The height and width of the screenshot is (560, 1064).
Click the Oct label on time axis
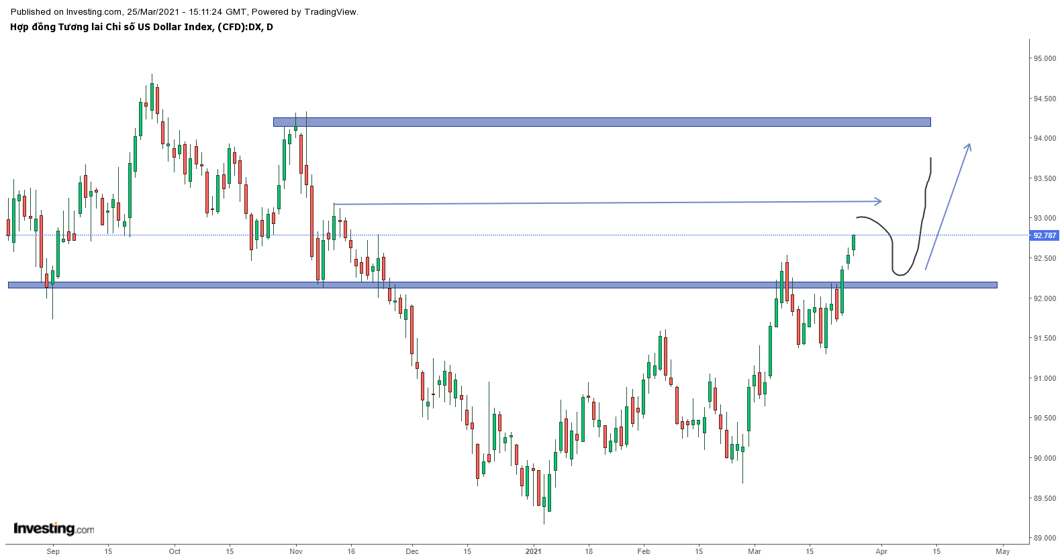point(175,551)
